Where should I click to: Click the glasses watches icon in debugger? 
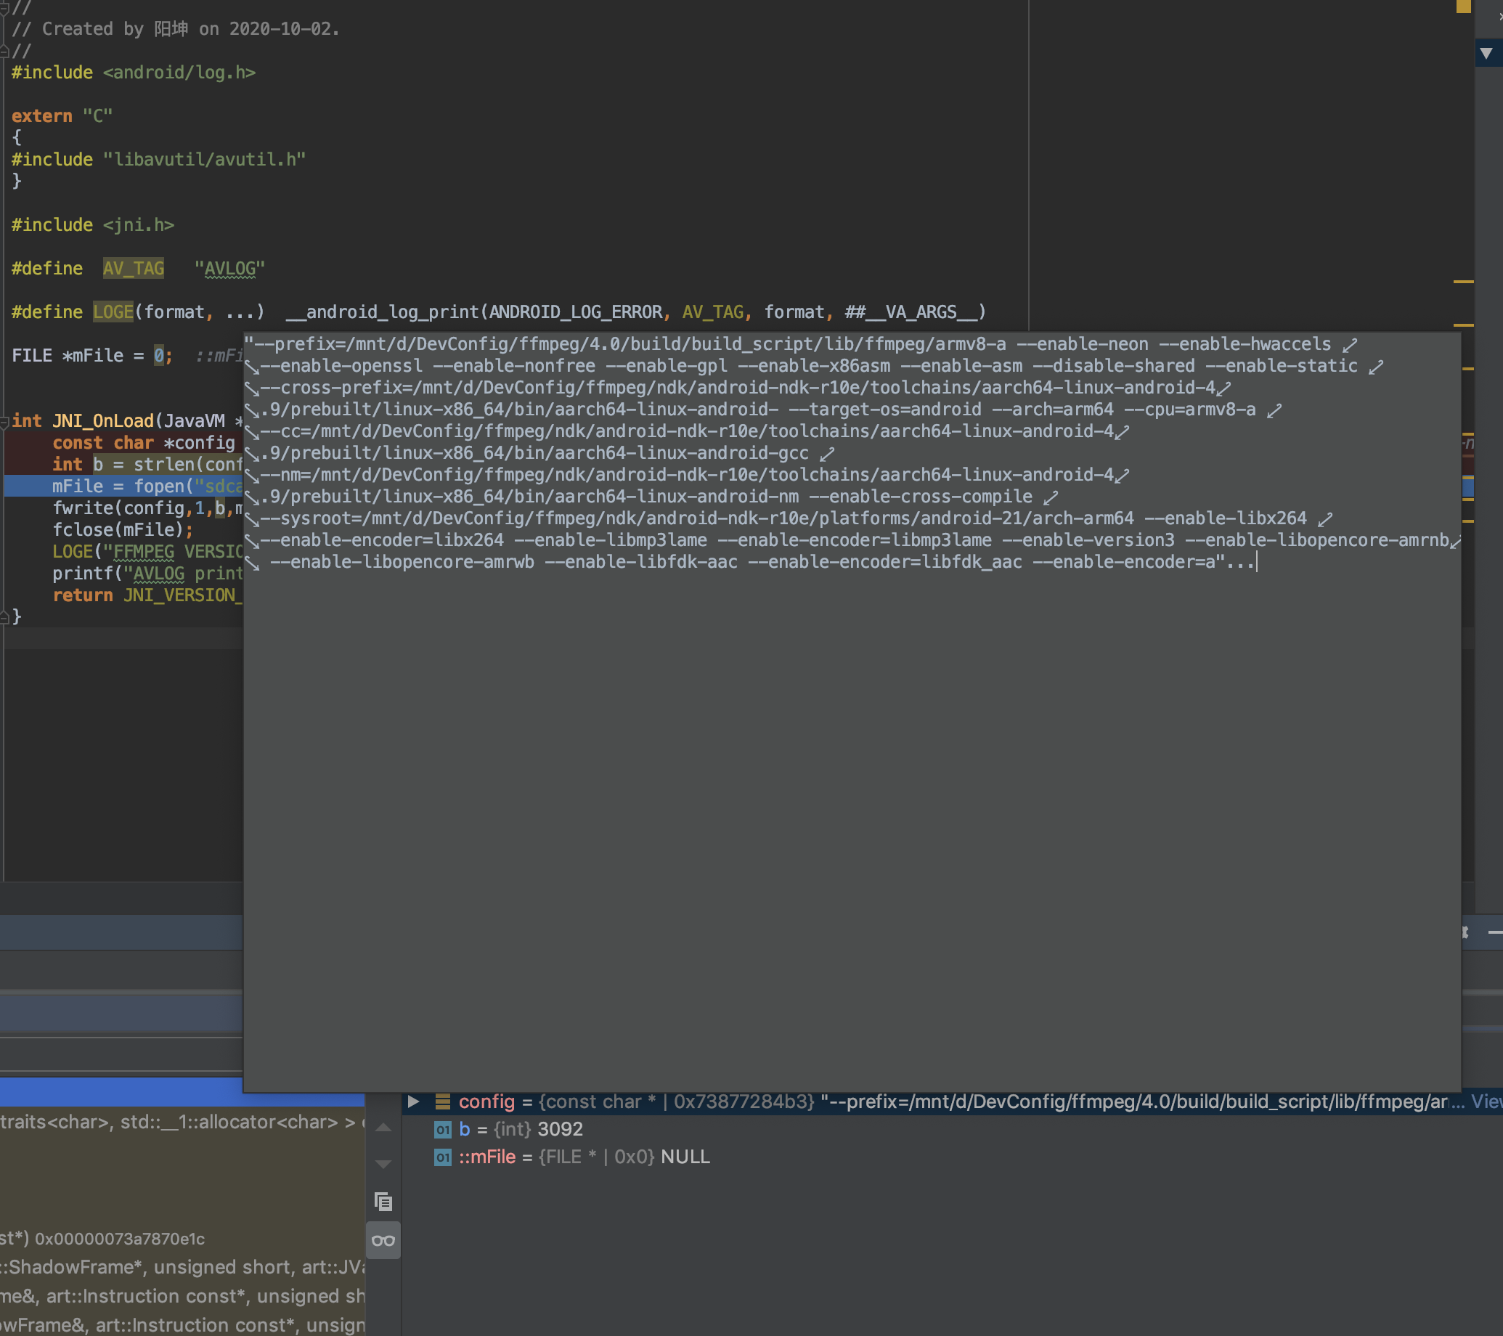tap(383, 1240)
